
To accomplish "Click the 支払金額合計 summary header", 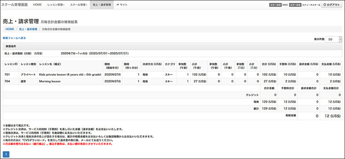I will [x=331, y=88].
